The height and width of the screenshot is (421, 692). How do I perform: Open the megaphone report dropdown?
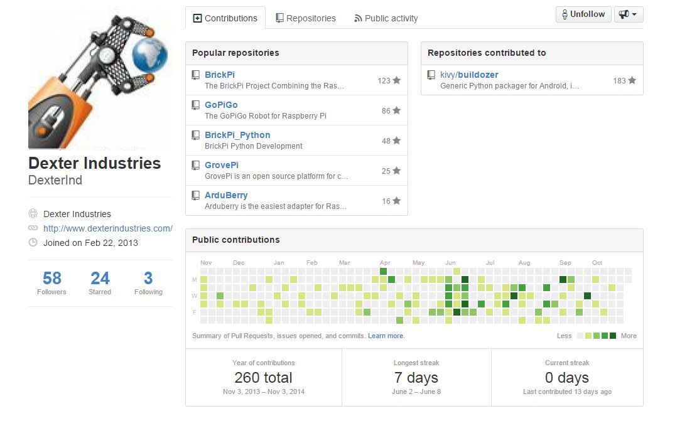coord(629,14)
